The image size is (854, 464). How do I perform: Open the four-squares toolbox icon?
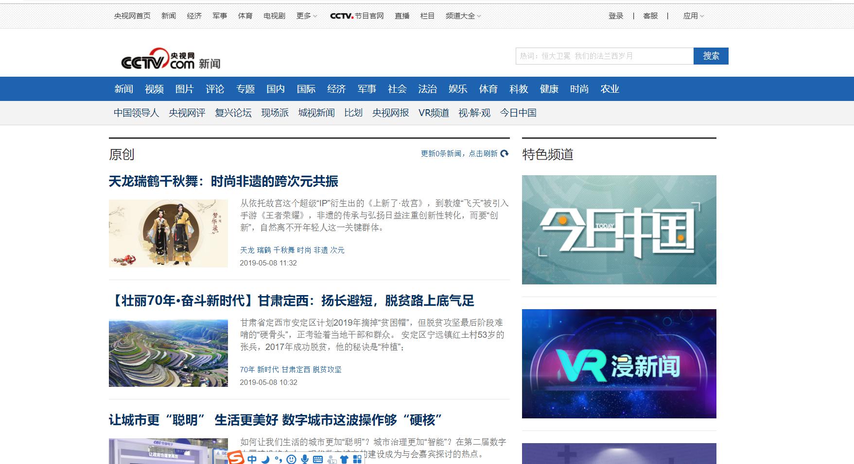357,459
